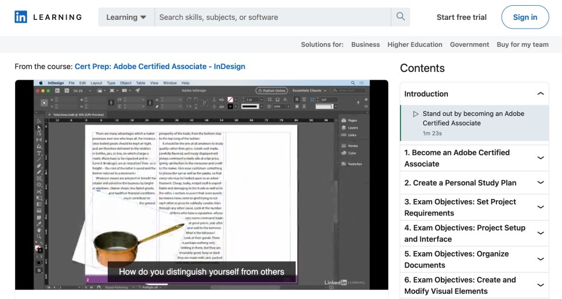The image size is (562, 299).
Task: Click Buy for my team
Action: click(x=523, y=44)
